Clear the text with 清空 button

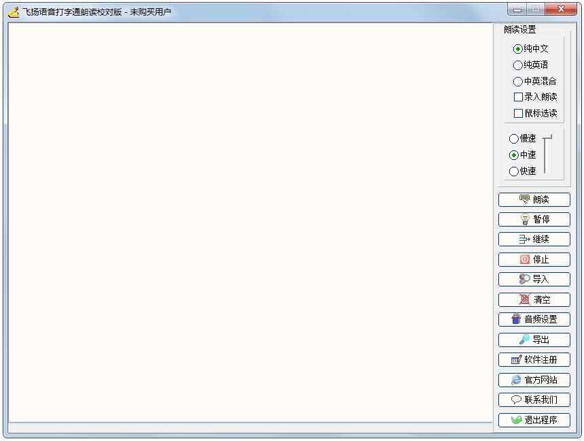pos(534,299)
